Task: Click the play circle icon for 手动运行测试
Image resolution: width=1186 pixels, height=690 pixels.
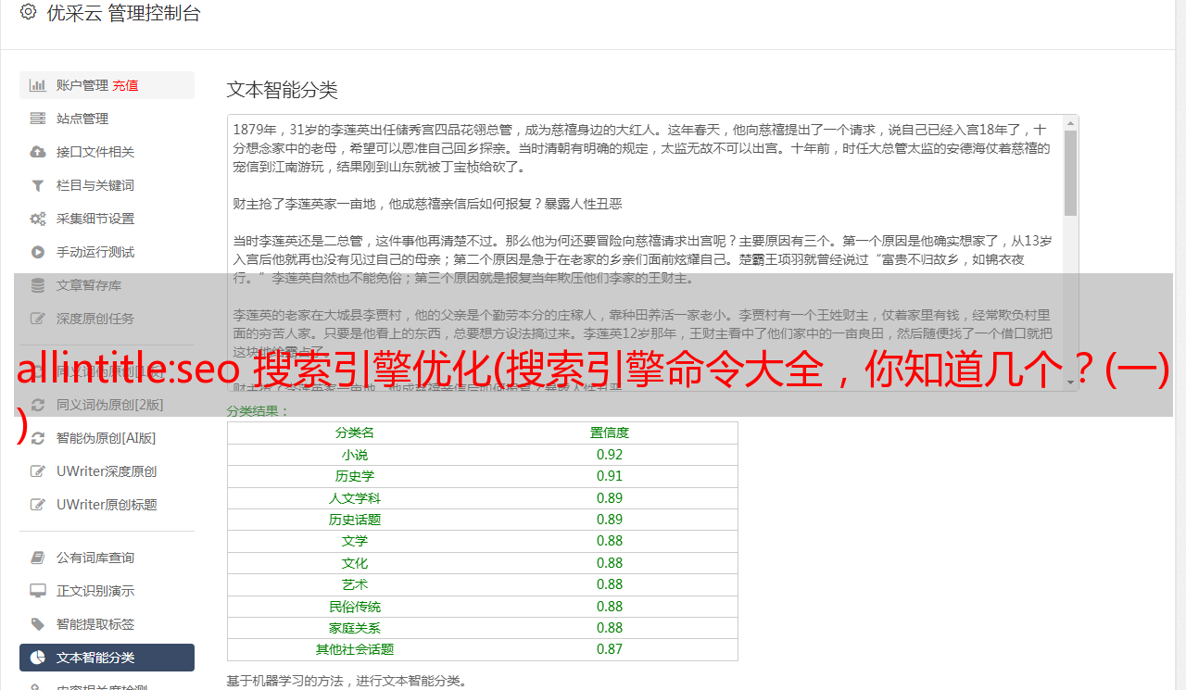Action: point(38,252)
